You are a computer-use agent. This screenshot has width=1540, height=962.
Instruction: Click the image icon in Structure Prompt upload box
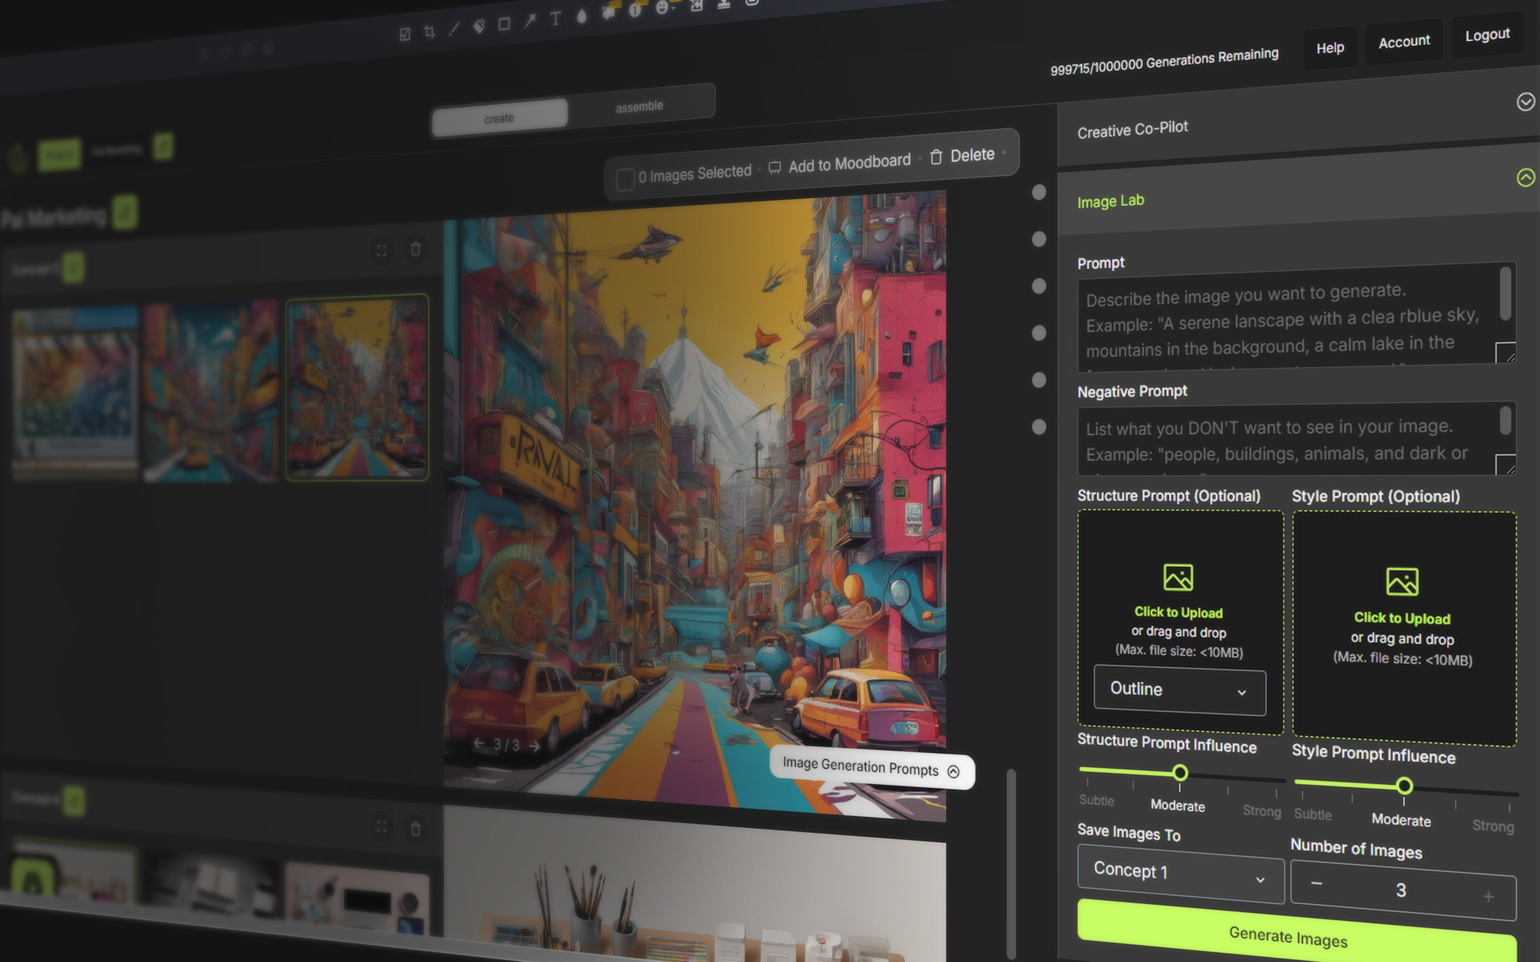pos(1178,578)
